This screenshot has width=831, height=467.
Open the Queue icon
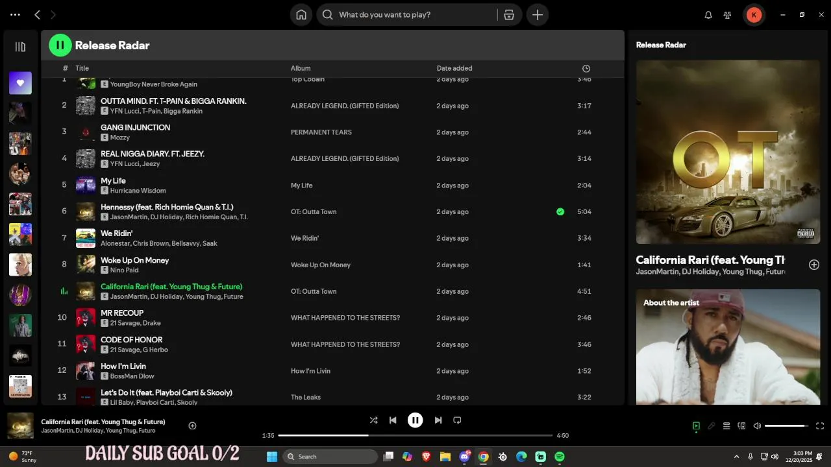click(726, 426)
